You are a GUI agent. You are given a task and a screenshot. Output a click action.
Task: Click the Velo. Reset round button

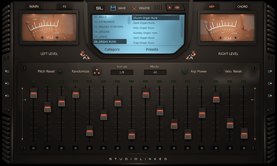click(x=220, y=71)
